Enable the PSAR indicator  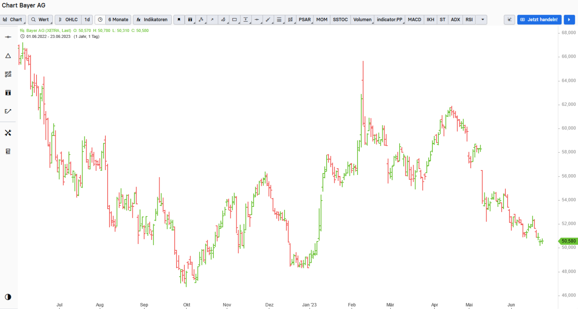[x=304, y=20]
